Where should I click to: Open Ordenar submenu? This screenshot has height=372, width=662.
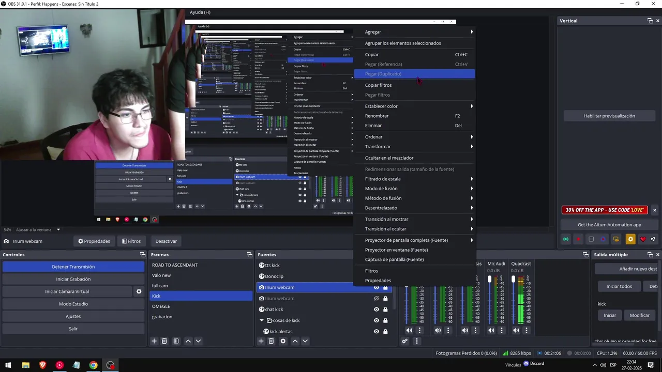coord(414,137)
